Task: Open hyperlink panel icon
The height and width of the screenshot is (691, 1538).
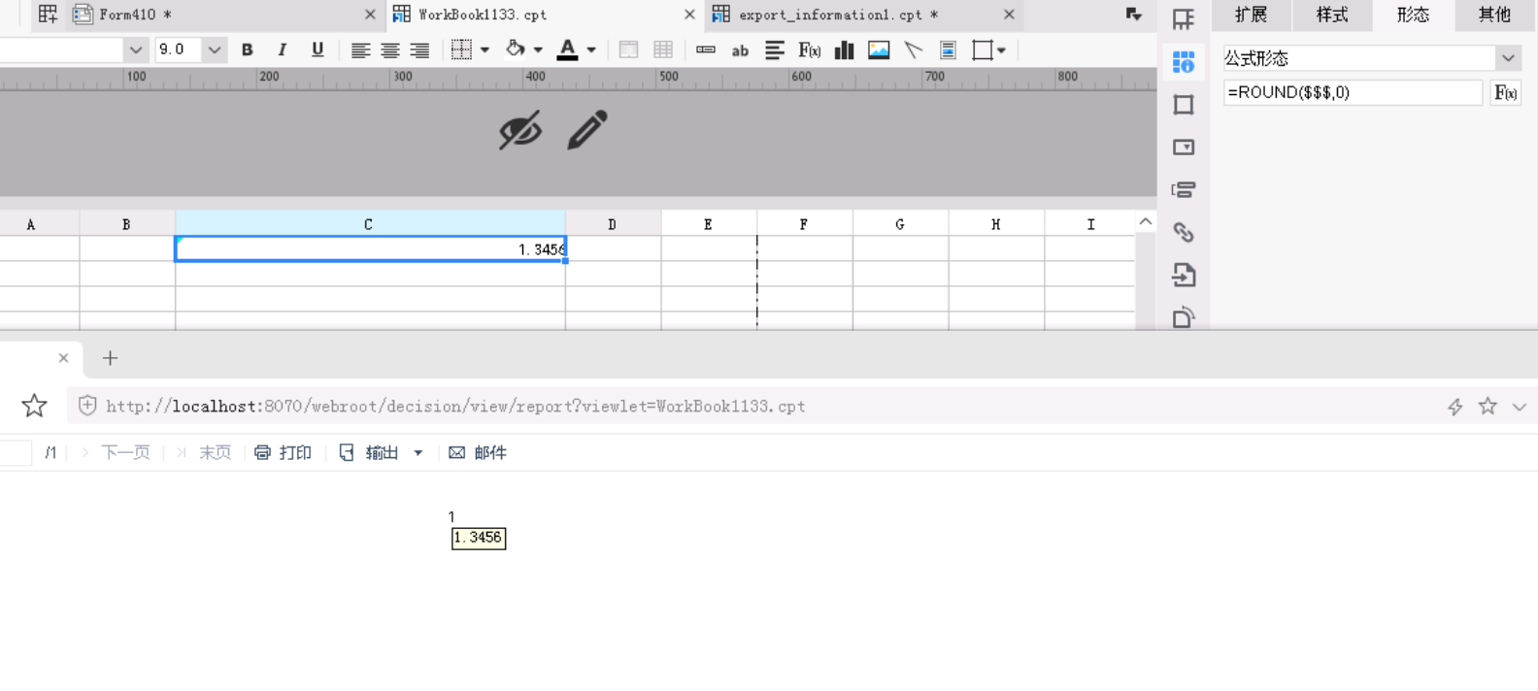Action: click(1183, 233)
